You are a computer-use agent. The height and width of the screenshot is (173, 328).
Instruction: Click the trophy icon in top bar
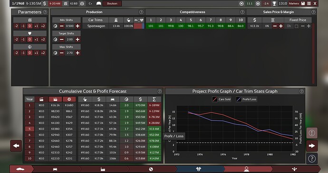tap(274, 3)
